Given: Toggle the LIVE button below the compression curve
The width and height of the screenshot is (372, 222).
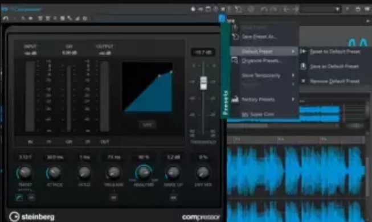Looking at the screenshot, I should point(148,125).
